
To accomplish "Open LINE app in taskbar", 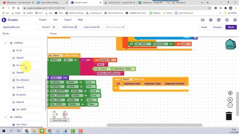I will click(x=42, y=131).
